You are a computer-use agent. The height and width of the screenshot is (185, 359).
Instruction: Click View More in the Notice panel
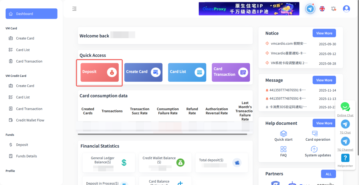324,33
